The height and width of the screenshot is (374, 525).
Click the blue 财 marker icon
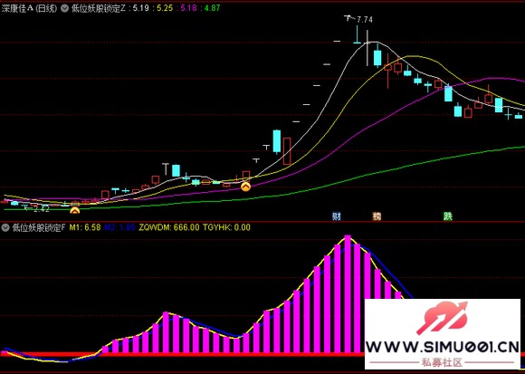point(336,216)
